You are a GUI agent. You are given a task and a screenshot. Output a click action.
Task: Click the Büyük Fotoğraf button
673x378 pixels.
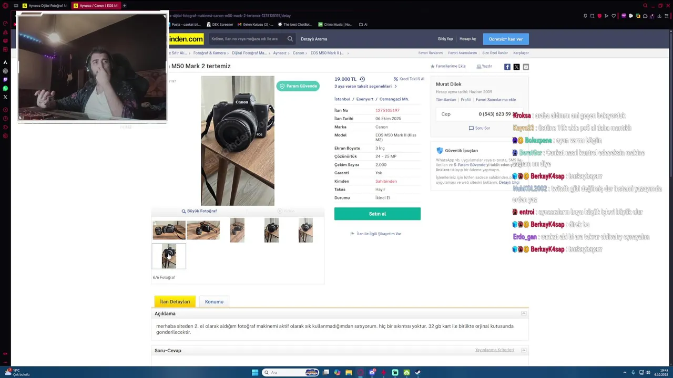click(199, 211)
